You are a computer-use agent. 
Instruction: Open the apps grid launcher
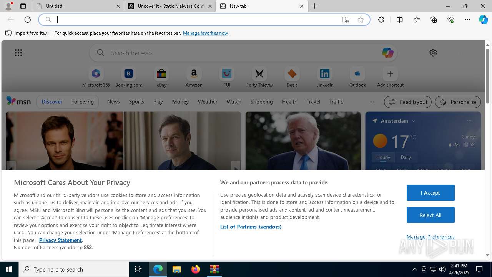(18, 53)
